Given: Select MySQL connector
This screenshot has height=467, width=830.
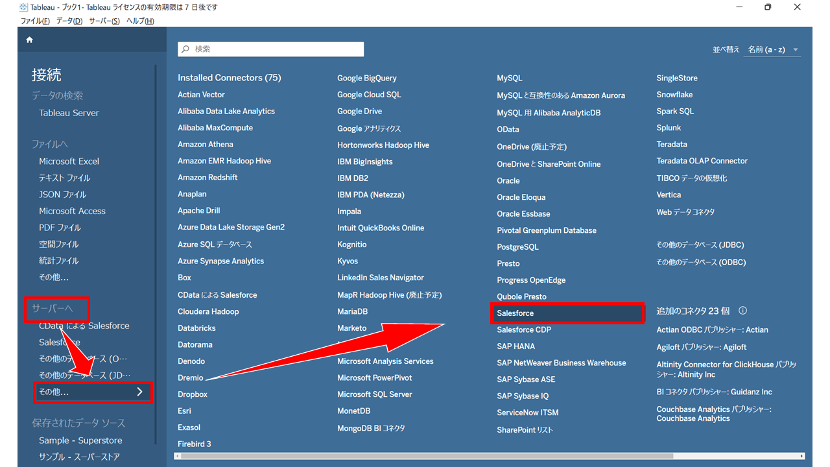Looking at the screenshot, I should [x=510, y=78].
